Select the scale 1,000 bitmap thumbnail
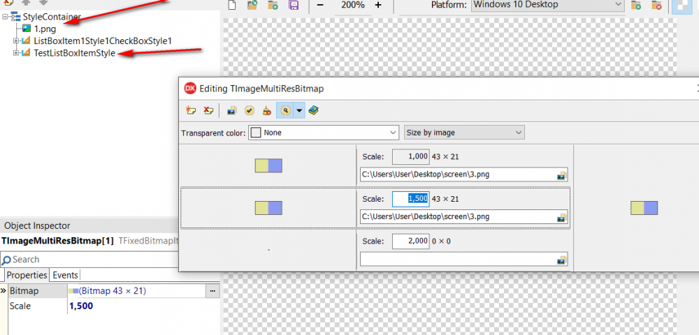The height and width of the screenshot is (335, 699). (268, 165)
